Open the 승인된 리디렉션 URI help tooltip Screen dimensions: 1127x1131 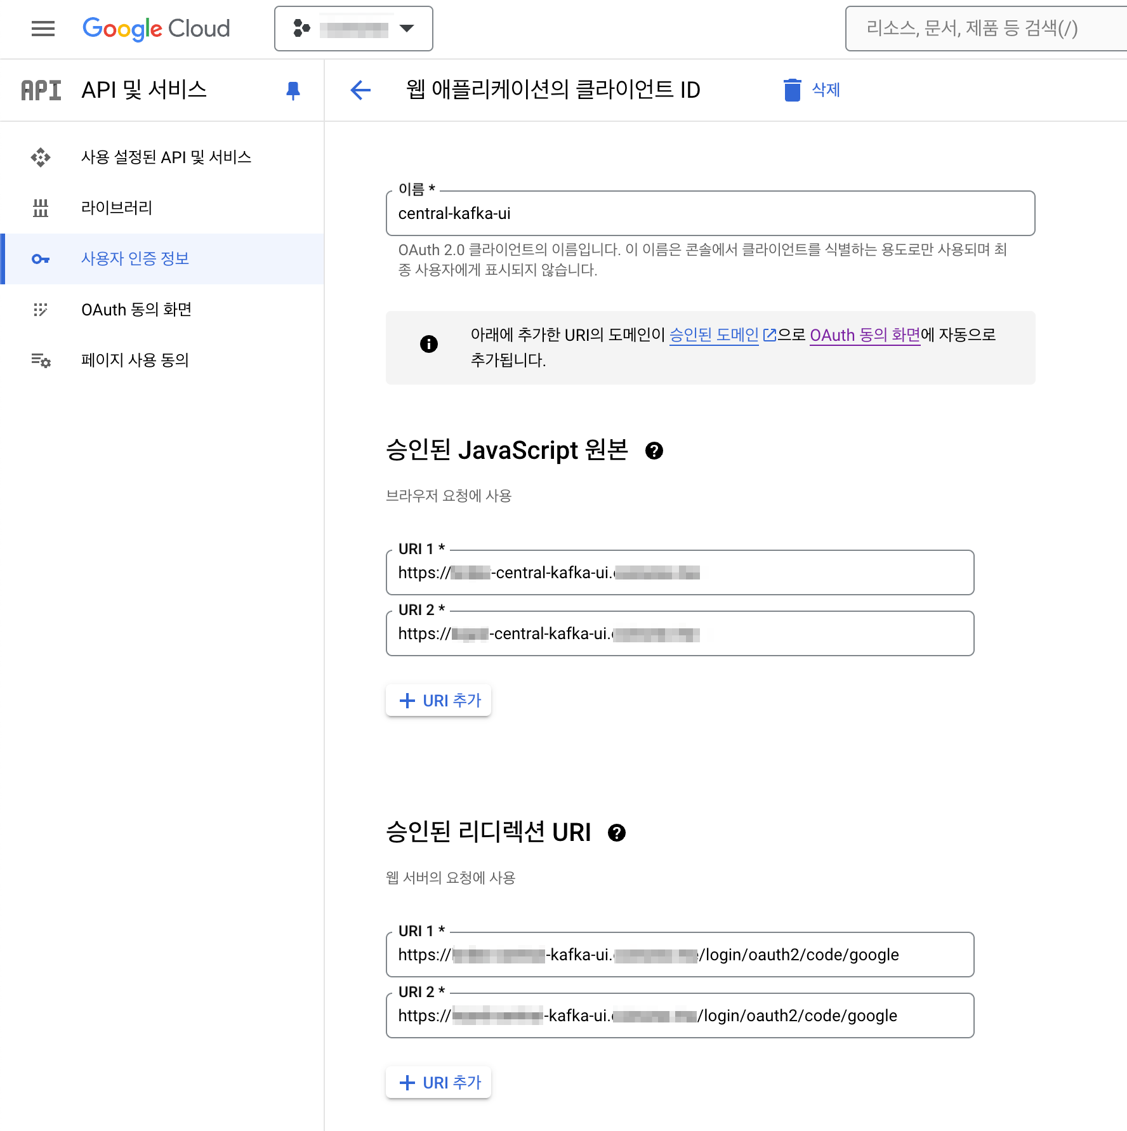[x=616, y=833]
